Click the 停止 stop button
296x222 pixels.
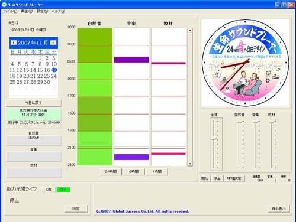point(217,178)
